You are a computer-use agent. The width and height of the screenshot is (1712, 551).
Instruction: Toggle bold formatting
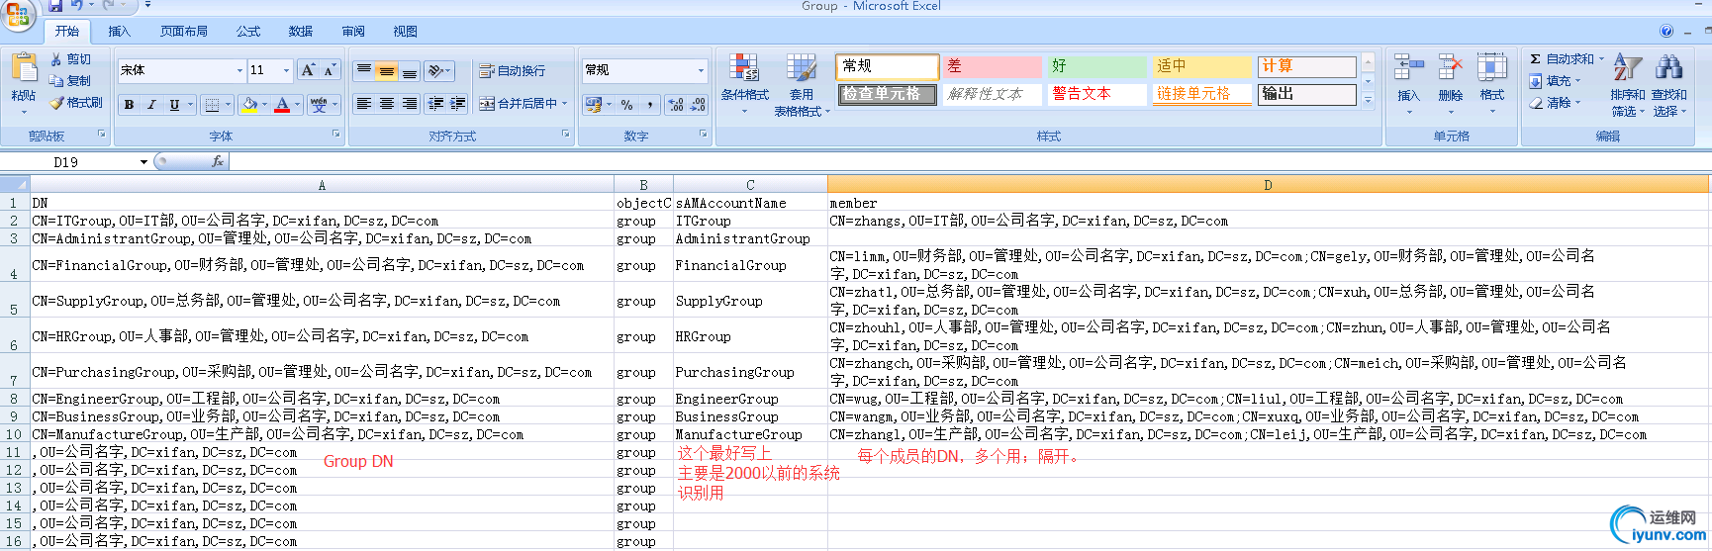[130, 104]
